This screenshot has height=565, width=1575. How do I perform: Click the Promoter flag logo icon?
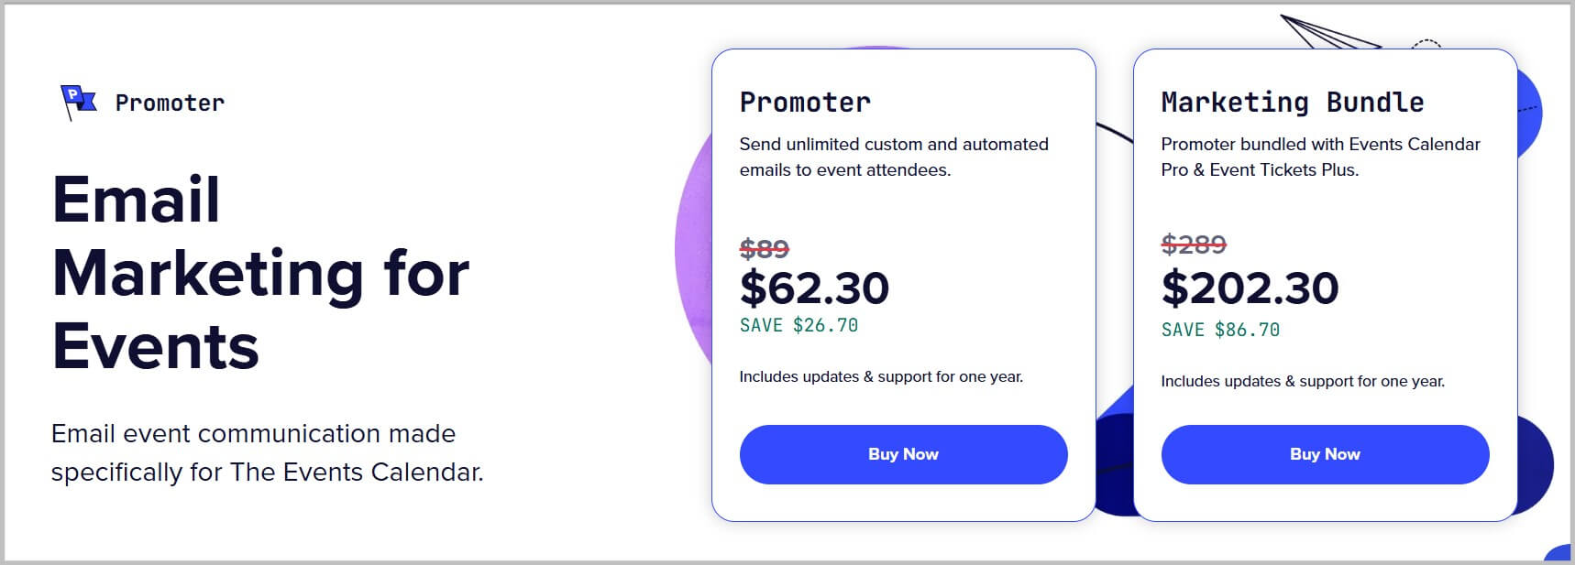(x=77, y=101)
